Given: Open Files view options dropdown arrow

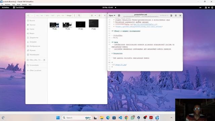Looking at the screenshot, I should coord(95,15).
